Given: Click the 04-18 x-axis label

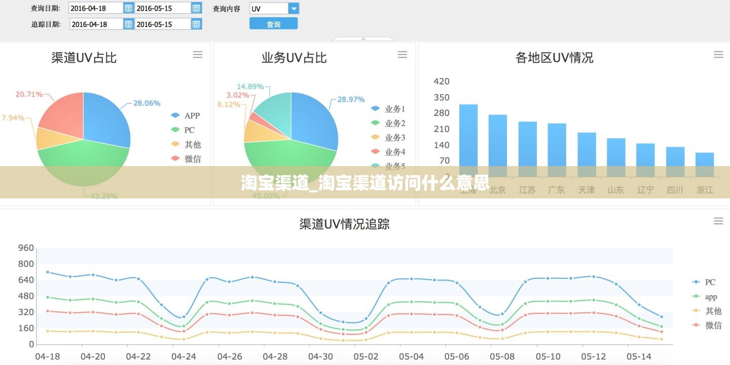Looking at the screenshot, I should click(x=47, y=357).
